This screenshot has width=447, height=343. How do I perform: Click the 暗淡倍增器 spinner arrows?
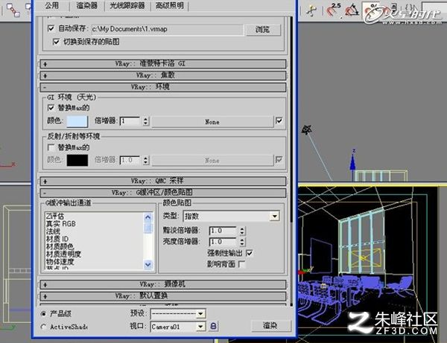(242, 231)
